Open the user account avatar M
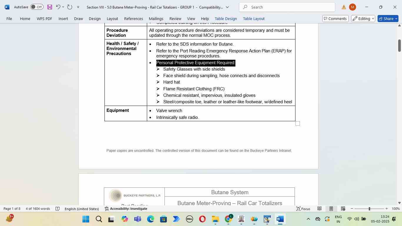The image size is (402, 226). 352,7
